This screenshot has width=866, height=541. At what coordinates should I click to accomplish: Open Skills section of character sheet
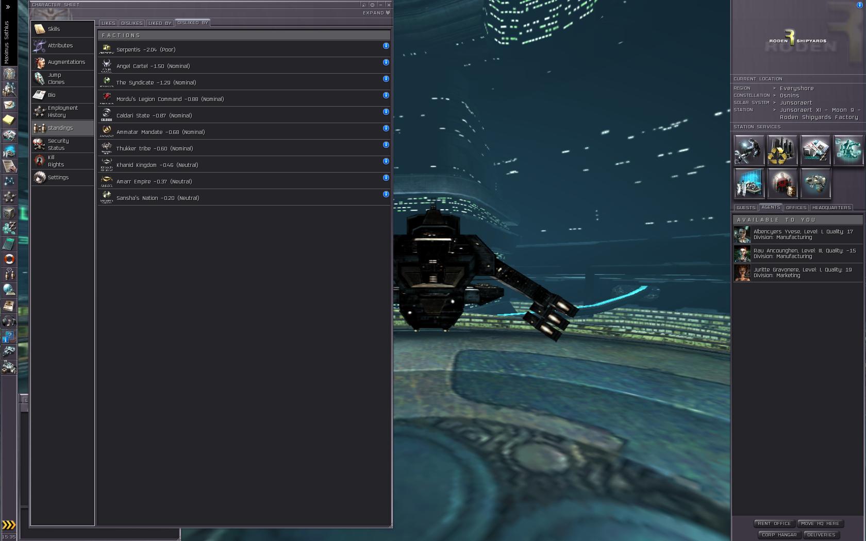point(63,29)
